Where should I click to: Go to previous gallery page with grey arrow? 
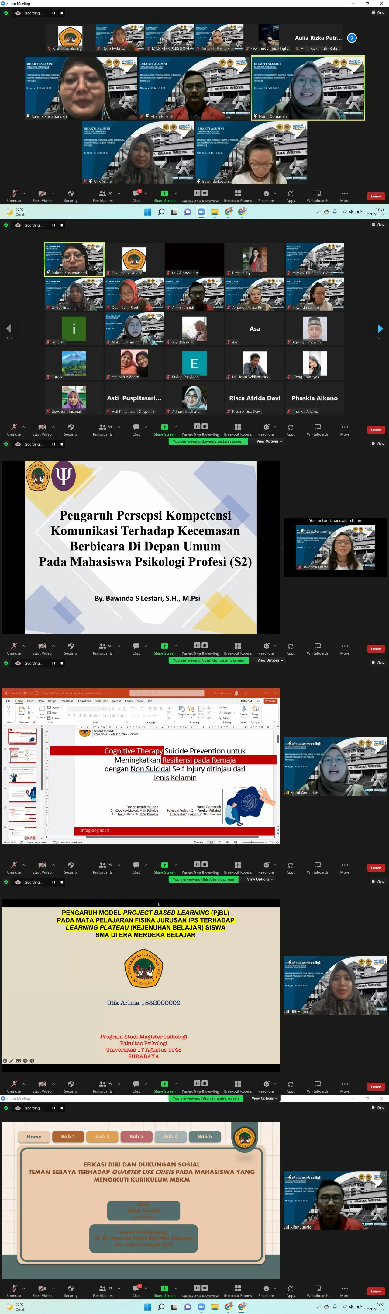click(x=9, y=328)
